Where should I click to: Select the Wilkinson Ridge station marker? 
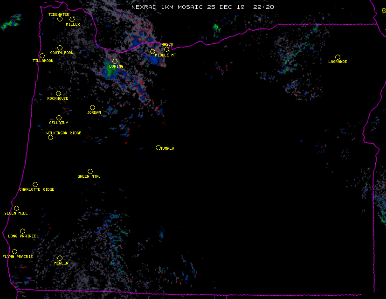[x=50, y=138]
